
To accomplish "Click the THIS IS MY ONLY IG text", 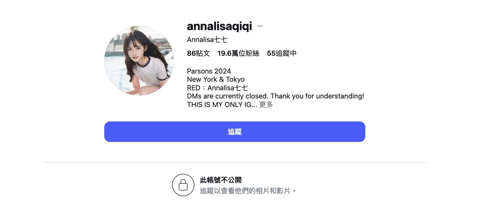I will pyautogui.click(x=222, y=105).
